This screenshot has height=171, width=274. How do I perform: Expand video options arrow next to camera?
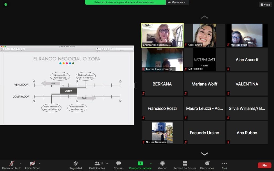[40, 164]
